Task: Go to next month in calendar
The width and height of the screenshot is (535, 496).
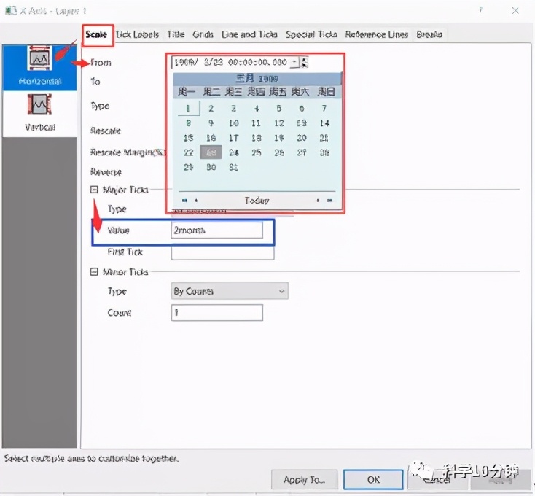Action: tap(318, 201)
